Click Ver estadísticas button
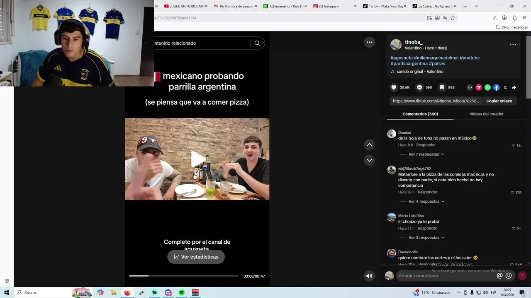The image size is (531, 298). pyautogui.click(x=196, y=257)
